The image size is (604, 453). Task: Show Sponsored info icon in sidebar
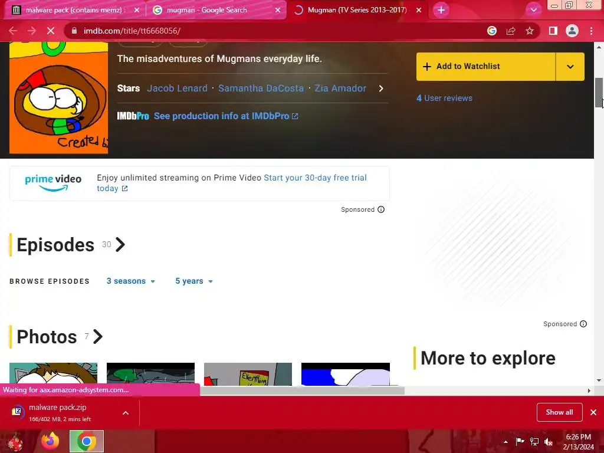coord(583,324)
